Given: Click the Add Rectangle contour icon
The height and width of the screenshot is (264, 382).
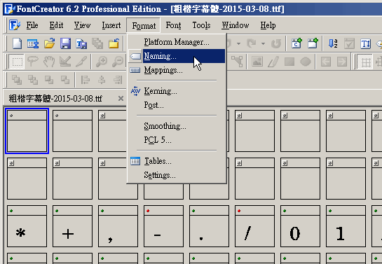Looking at the screenshot, I should (289, 62).
